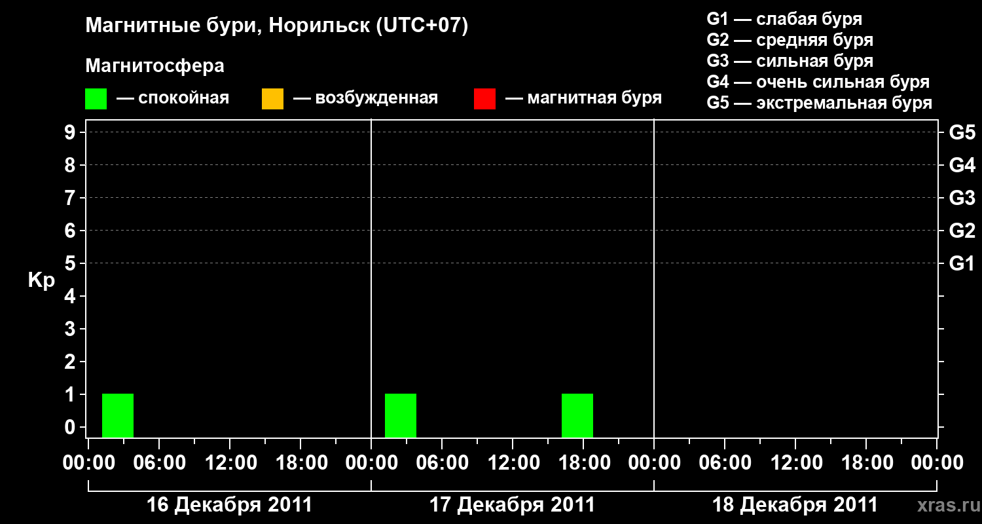Click the G5 label on right axis

pyautogui.click(x=962, y=133)
